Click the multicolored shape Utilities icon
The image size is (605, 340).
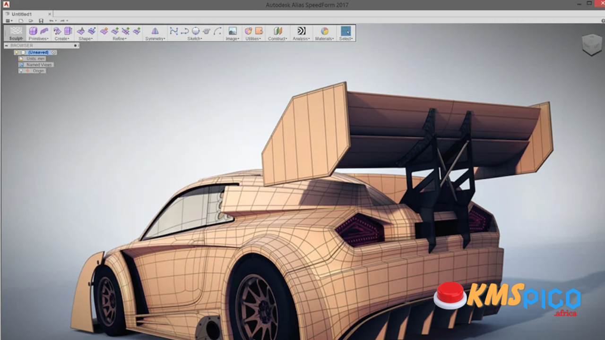[x=249, y=31]
